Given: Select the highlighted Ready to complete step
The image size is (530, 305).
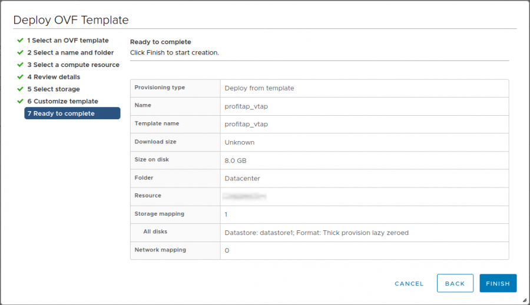Looking at the screenshot, I should tap(72, 113).
